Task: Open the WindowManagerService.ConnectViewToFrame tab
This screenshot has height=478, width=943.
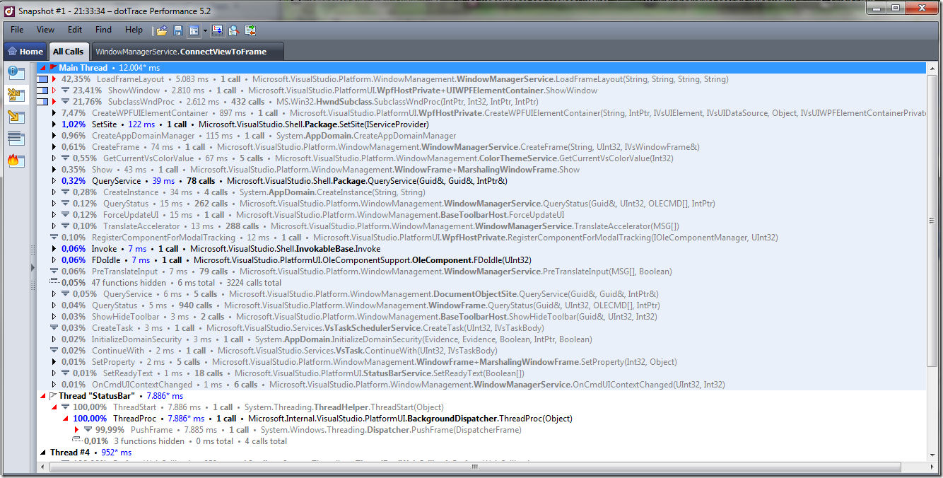Action: (x=187, y=51)
